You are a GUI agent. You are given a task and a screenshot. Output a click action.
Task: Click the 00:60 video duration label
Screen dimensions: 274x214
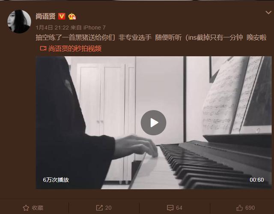pos(257,180)
